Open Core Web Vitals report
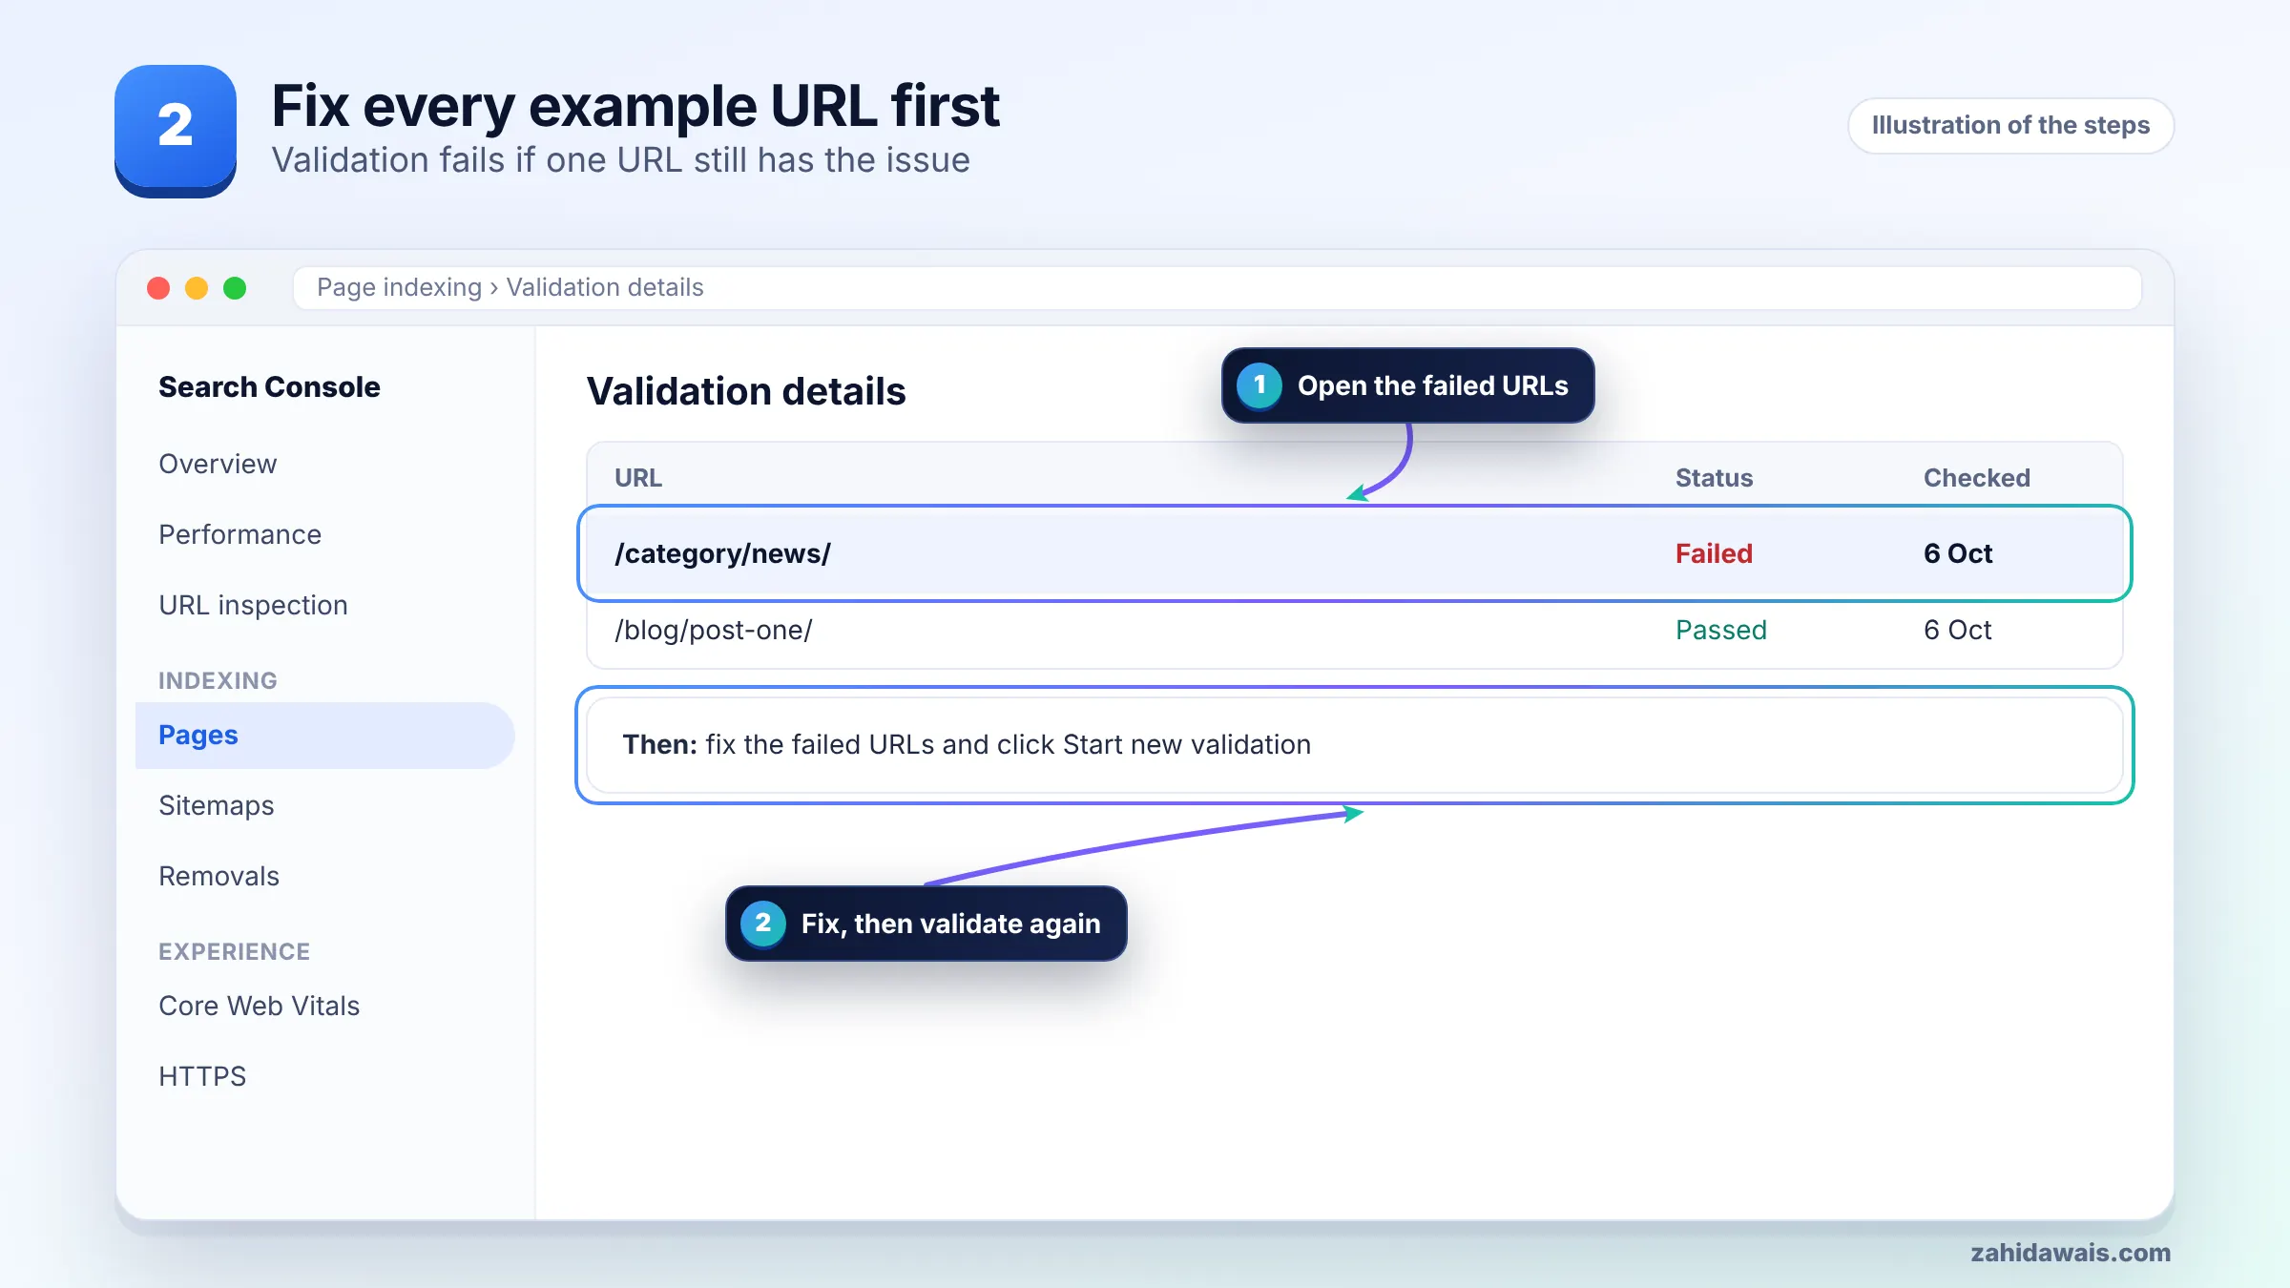The width and height of the screenshot is (2290, 1288). (259, 1006)
